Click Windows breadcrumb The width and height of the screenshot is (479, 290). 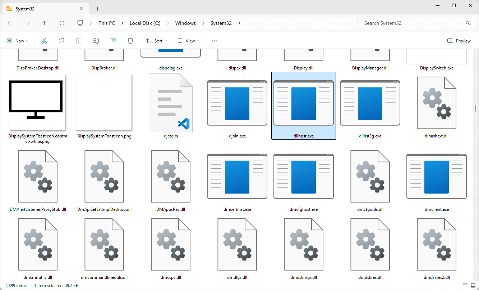pos(185,23)
